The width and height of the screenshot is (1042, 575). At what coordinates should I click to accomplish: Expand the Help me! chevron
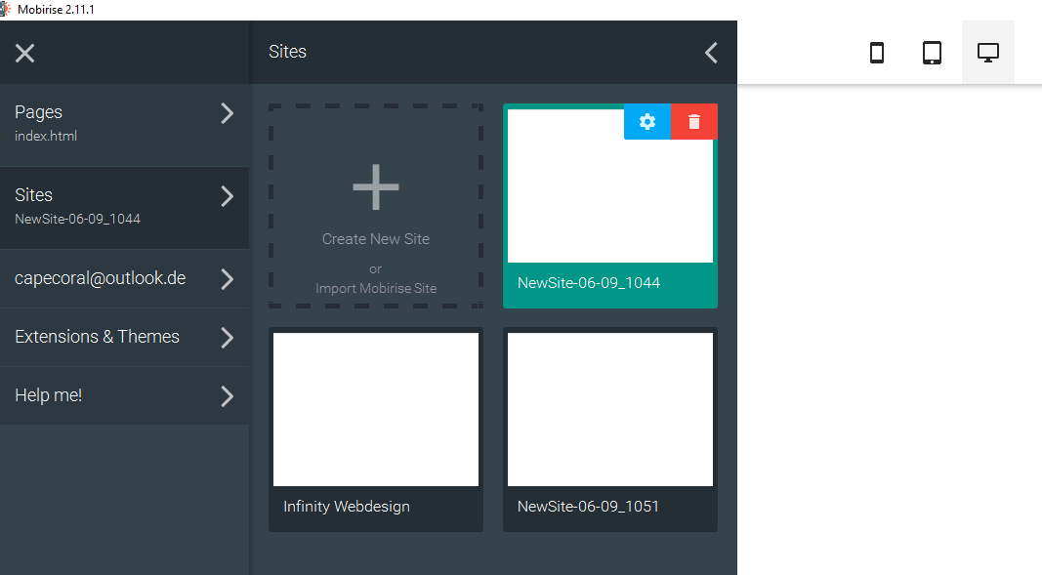pyautogui.click(x=227, y=396)
